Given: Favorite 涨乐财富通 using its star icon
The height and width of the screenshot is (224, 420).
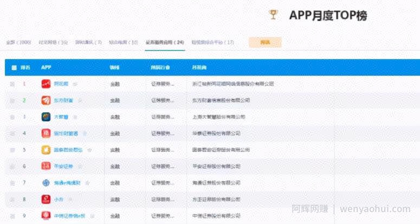Looking at the screenshot, I should click(x=85, y=133).
